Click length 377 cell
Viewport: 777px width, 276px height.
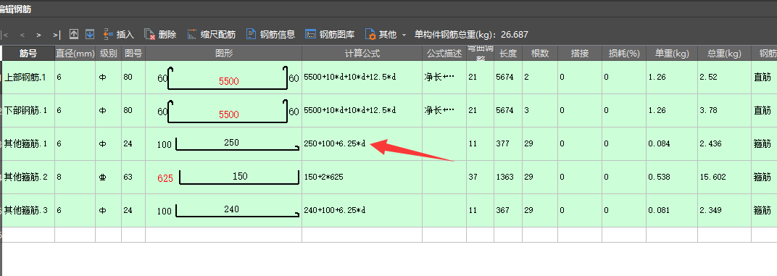[x=508, y=143]
